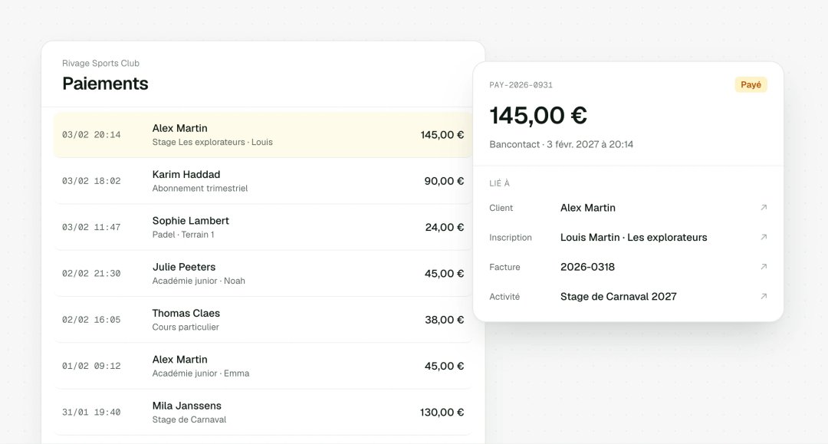828x444 pixels.
Task: Click Louis Martin · Les explorateurs link
Action: pyautogui.click(x=634, y=237)
